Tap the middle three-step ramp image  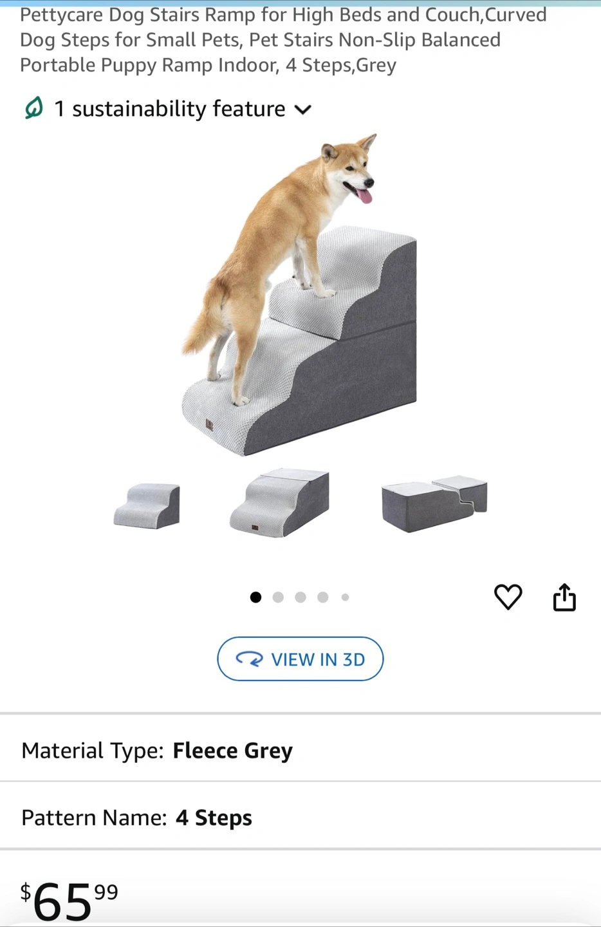280,503
